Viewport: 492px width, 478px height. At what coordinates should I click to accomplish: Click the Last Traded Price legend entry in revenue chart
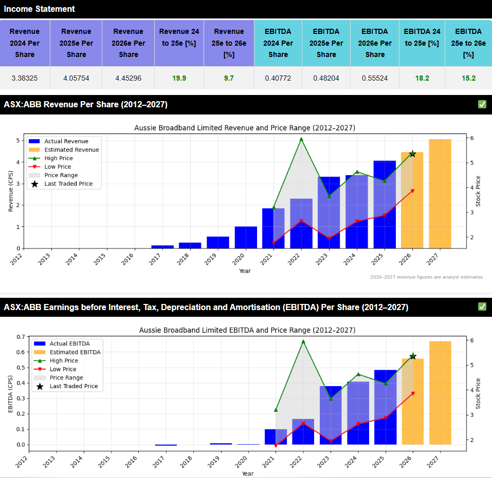coord(68,183)
